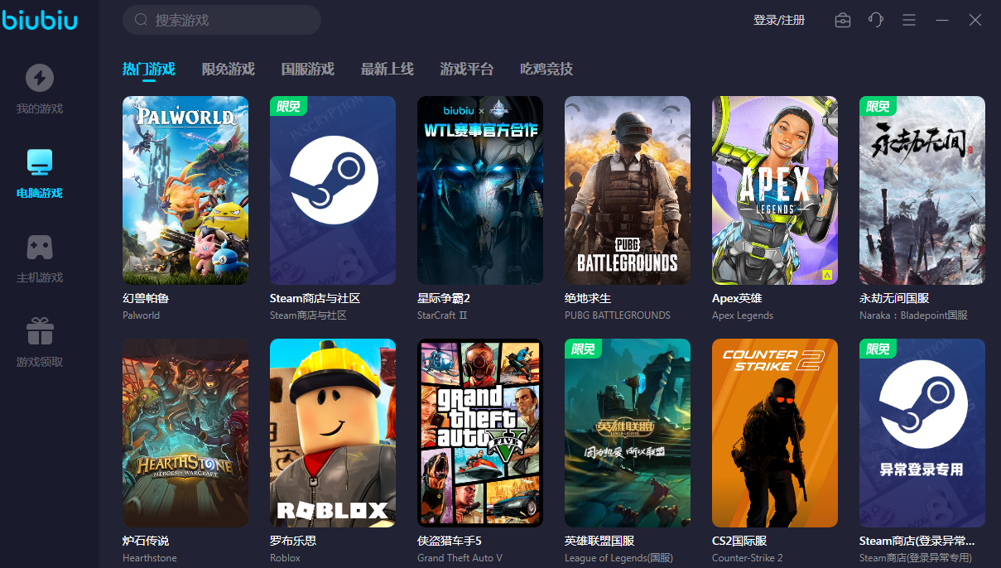Open 英雄联盟 League of Legends cover
The image size is (1001, 568).
pos(628,433)
